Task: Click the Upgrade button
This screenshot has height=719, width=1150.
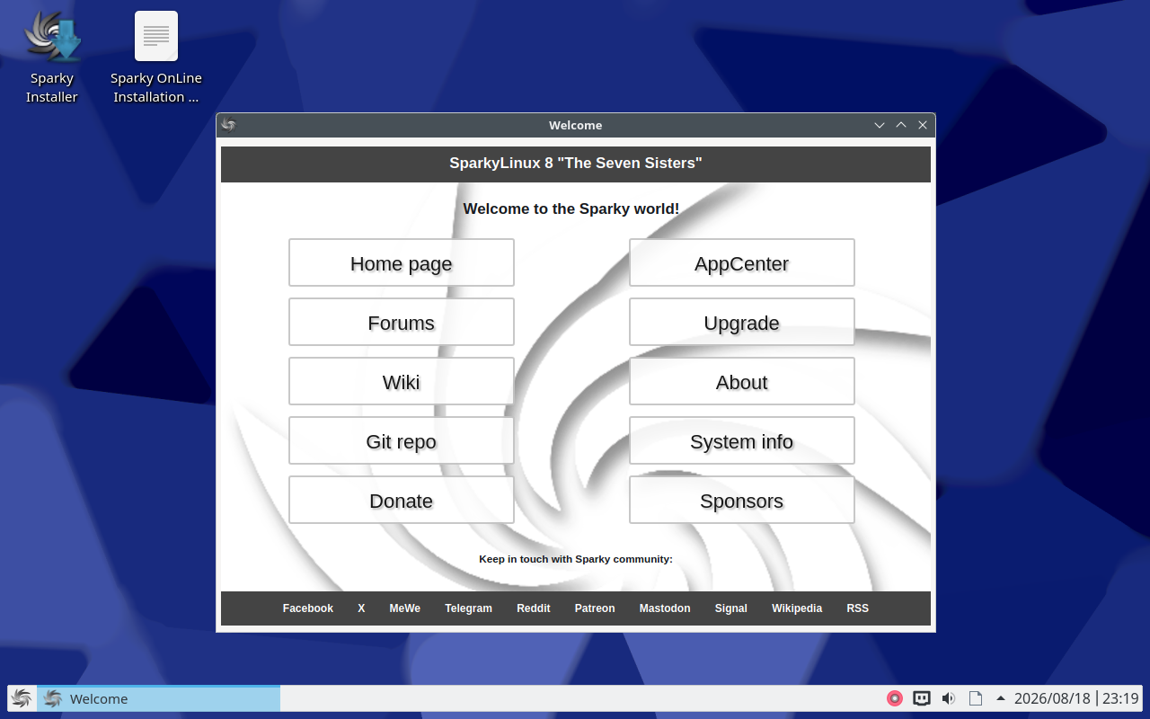Action: point(742,322)
